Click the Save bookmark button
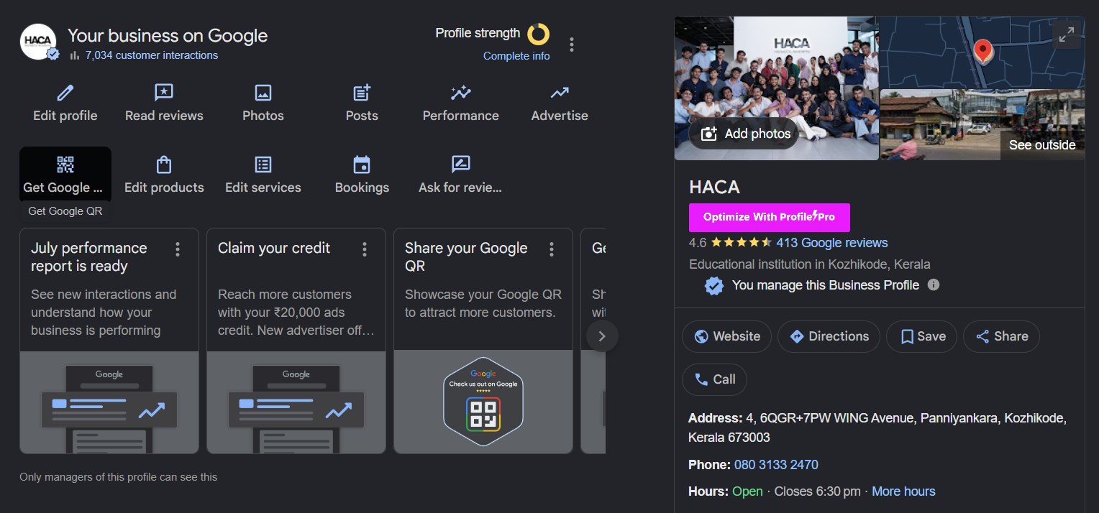The width and height of the screenshot is (1099, 513). [921, 336]
